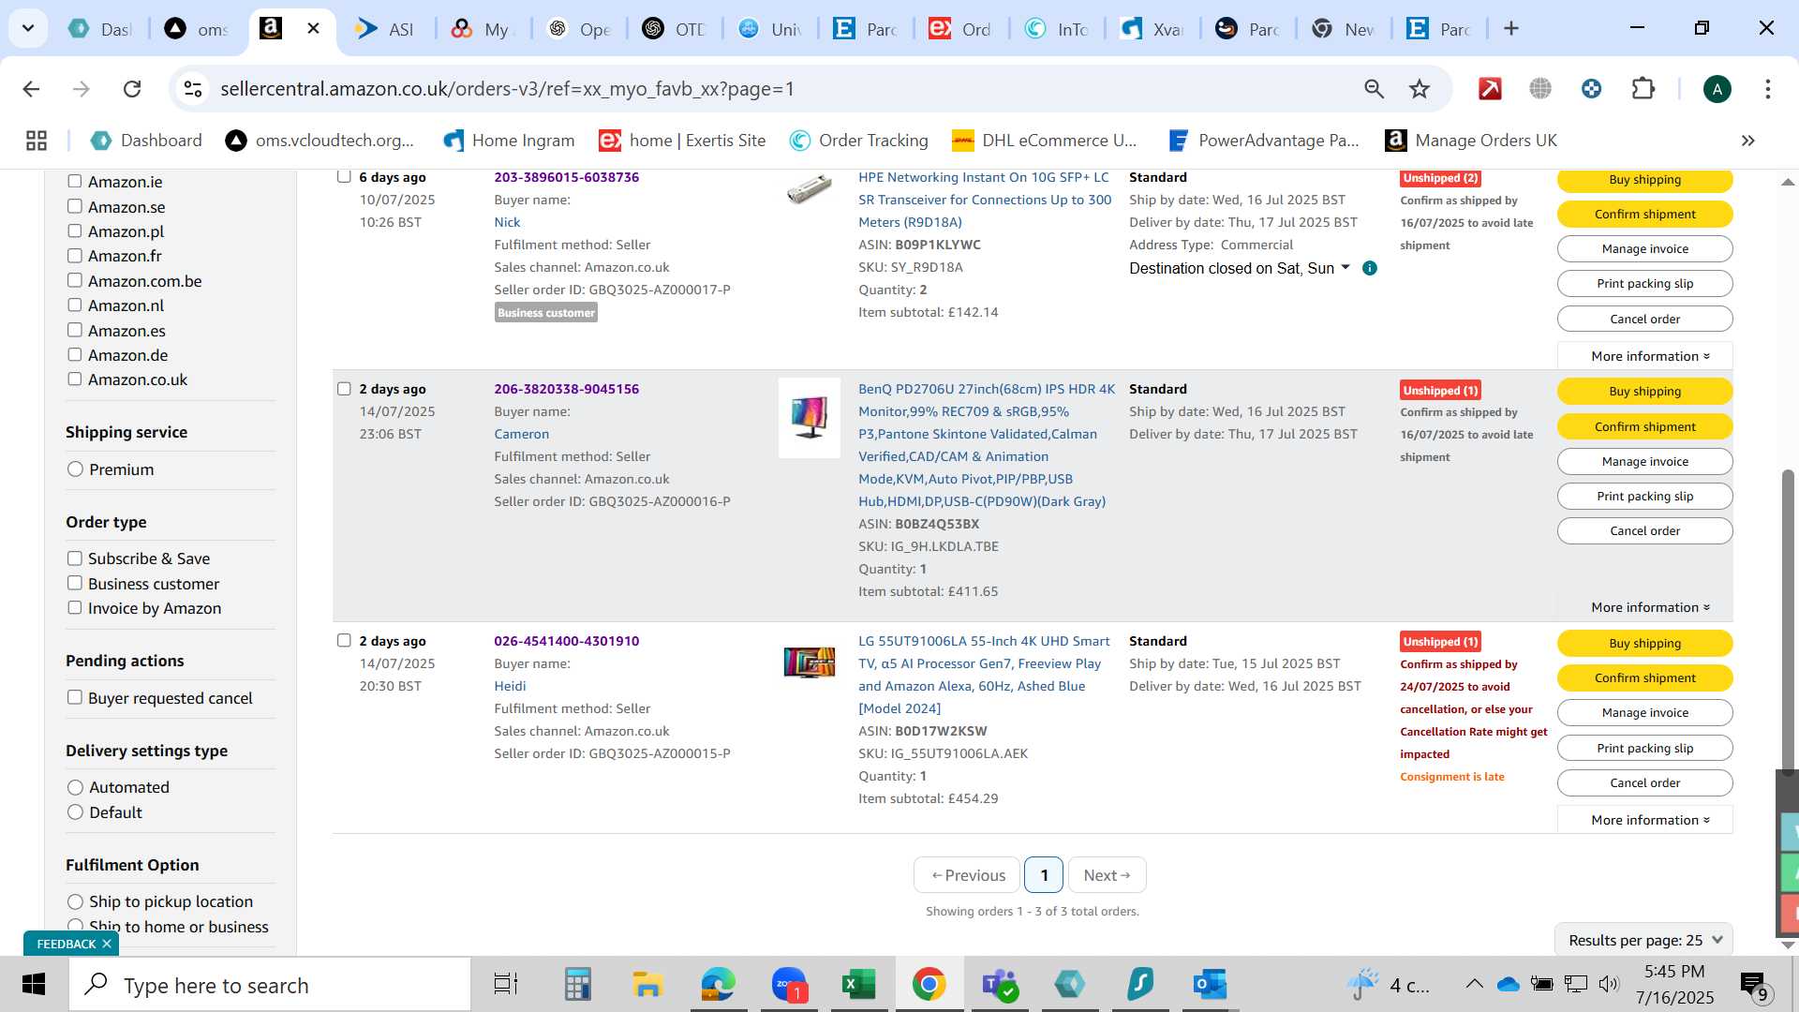The width and height of the screenshot is (1799, 1012).
Task: Open the red arrow extension icon
Action: (x=1490, y=89)
